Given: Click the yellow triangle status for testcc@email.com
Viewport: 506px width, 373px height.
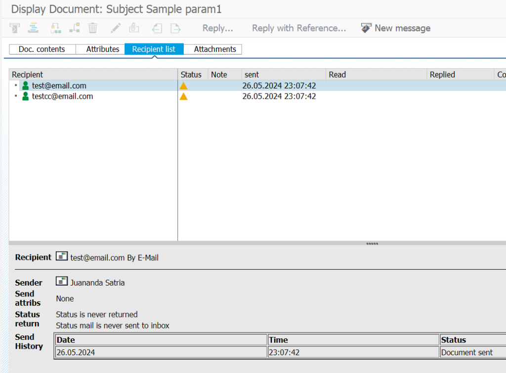Looking at the screenshot, I should tap(183, 96).
